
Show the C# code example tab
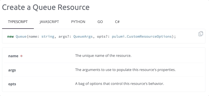tap(117, 22)
